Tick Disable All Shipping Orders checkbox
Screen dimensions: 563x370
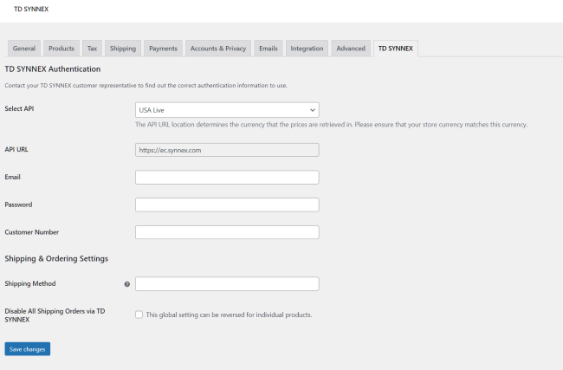pyautogui.click(x=139, y=315)
